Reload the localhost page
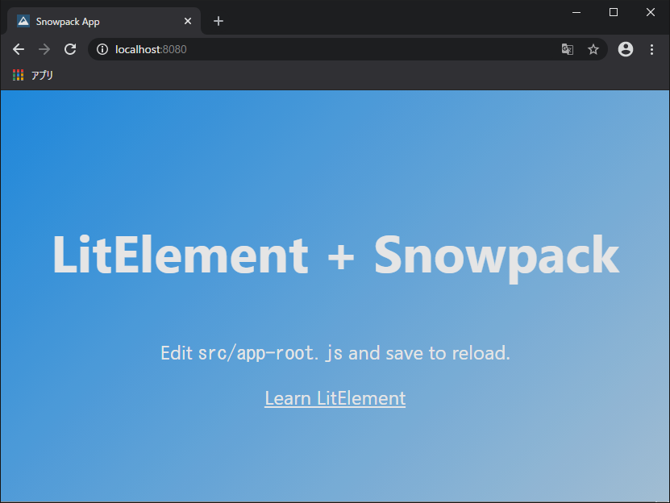670x503 pixels. [70, 49]
